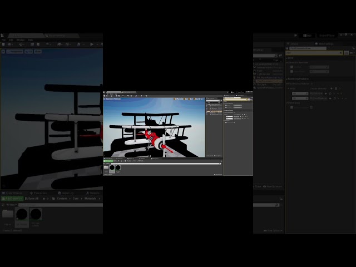
Task: Select Details tab in large background right panel
Action: pos(294,44)
